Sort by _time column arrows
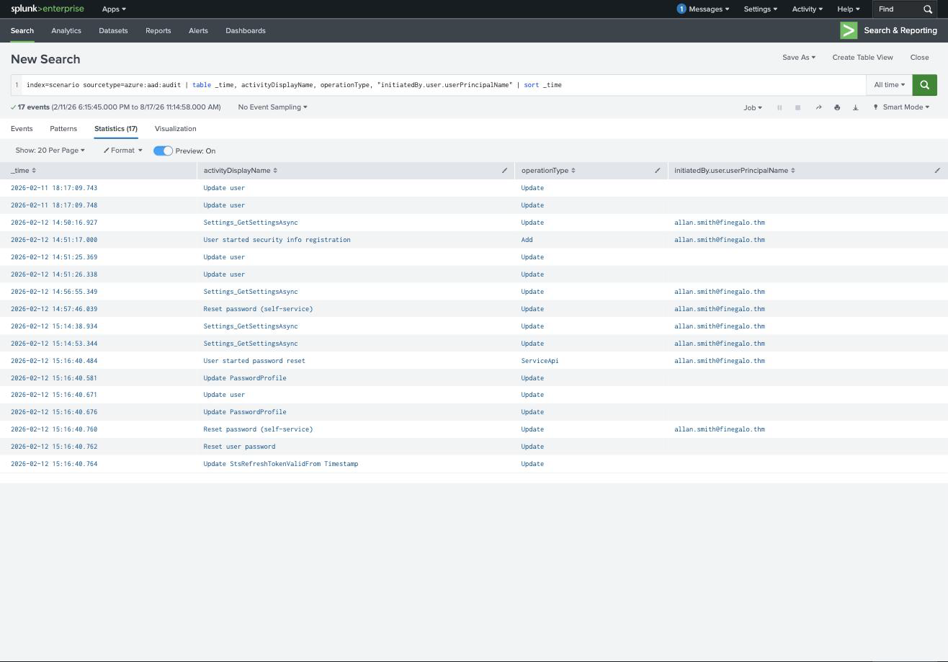This screenshot has height=662, width=948. [x=34, y=171]
